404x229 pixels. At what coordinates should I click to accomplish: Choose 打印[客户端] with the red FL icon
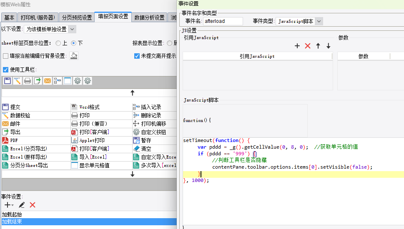click(90, 132)
